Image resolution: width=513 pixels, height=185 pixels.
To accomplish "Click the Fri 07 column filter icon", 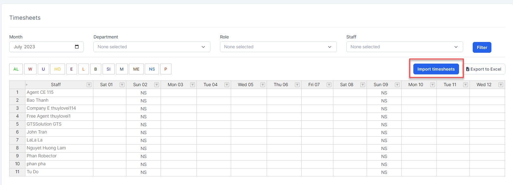I will tap(329, 85).
